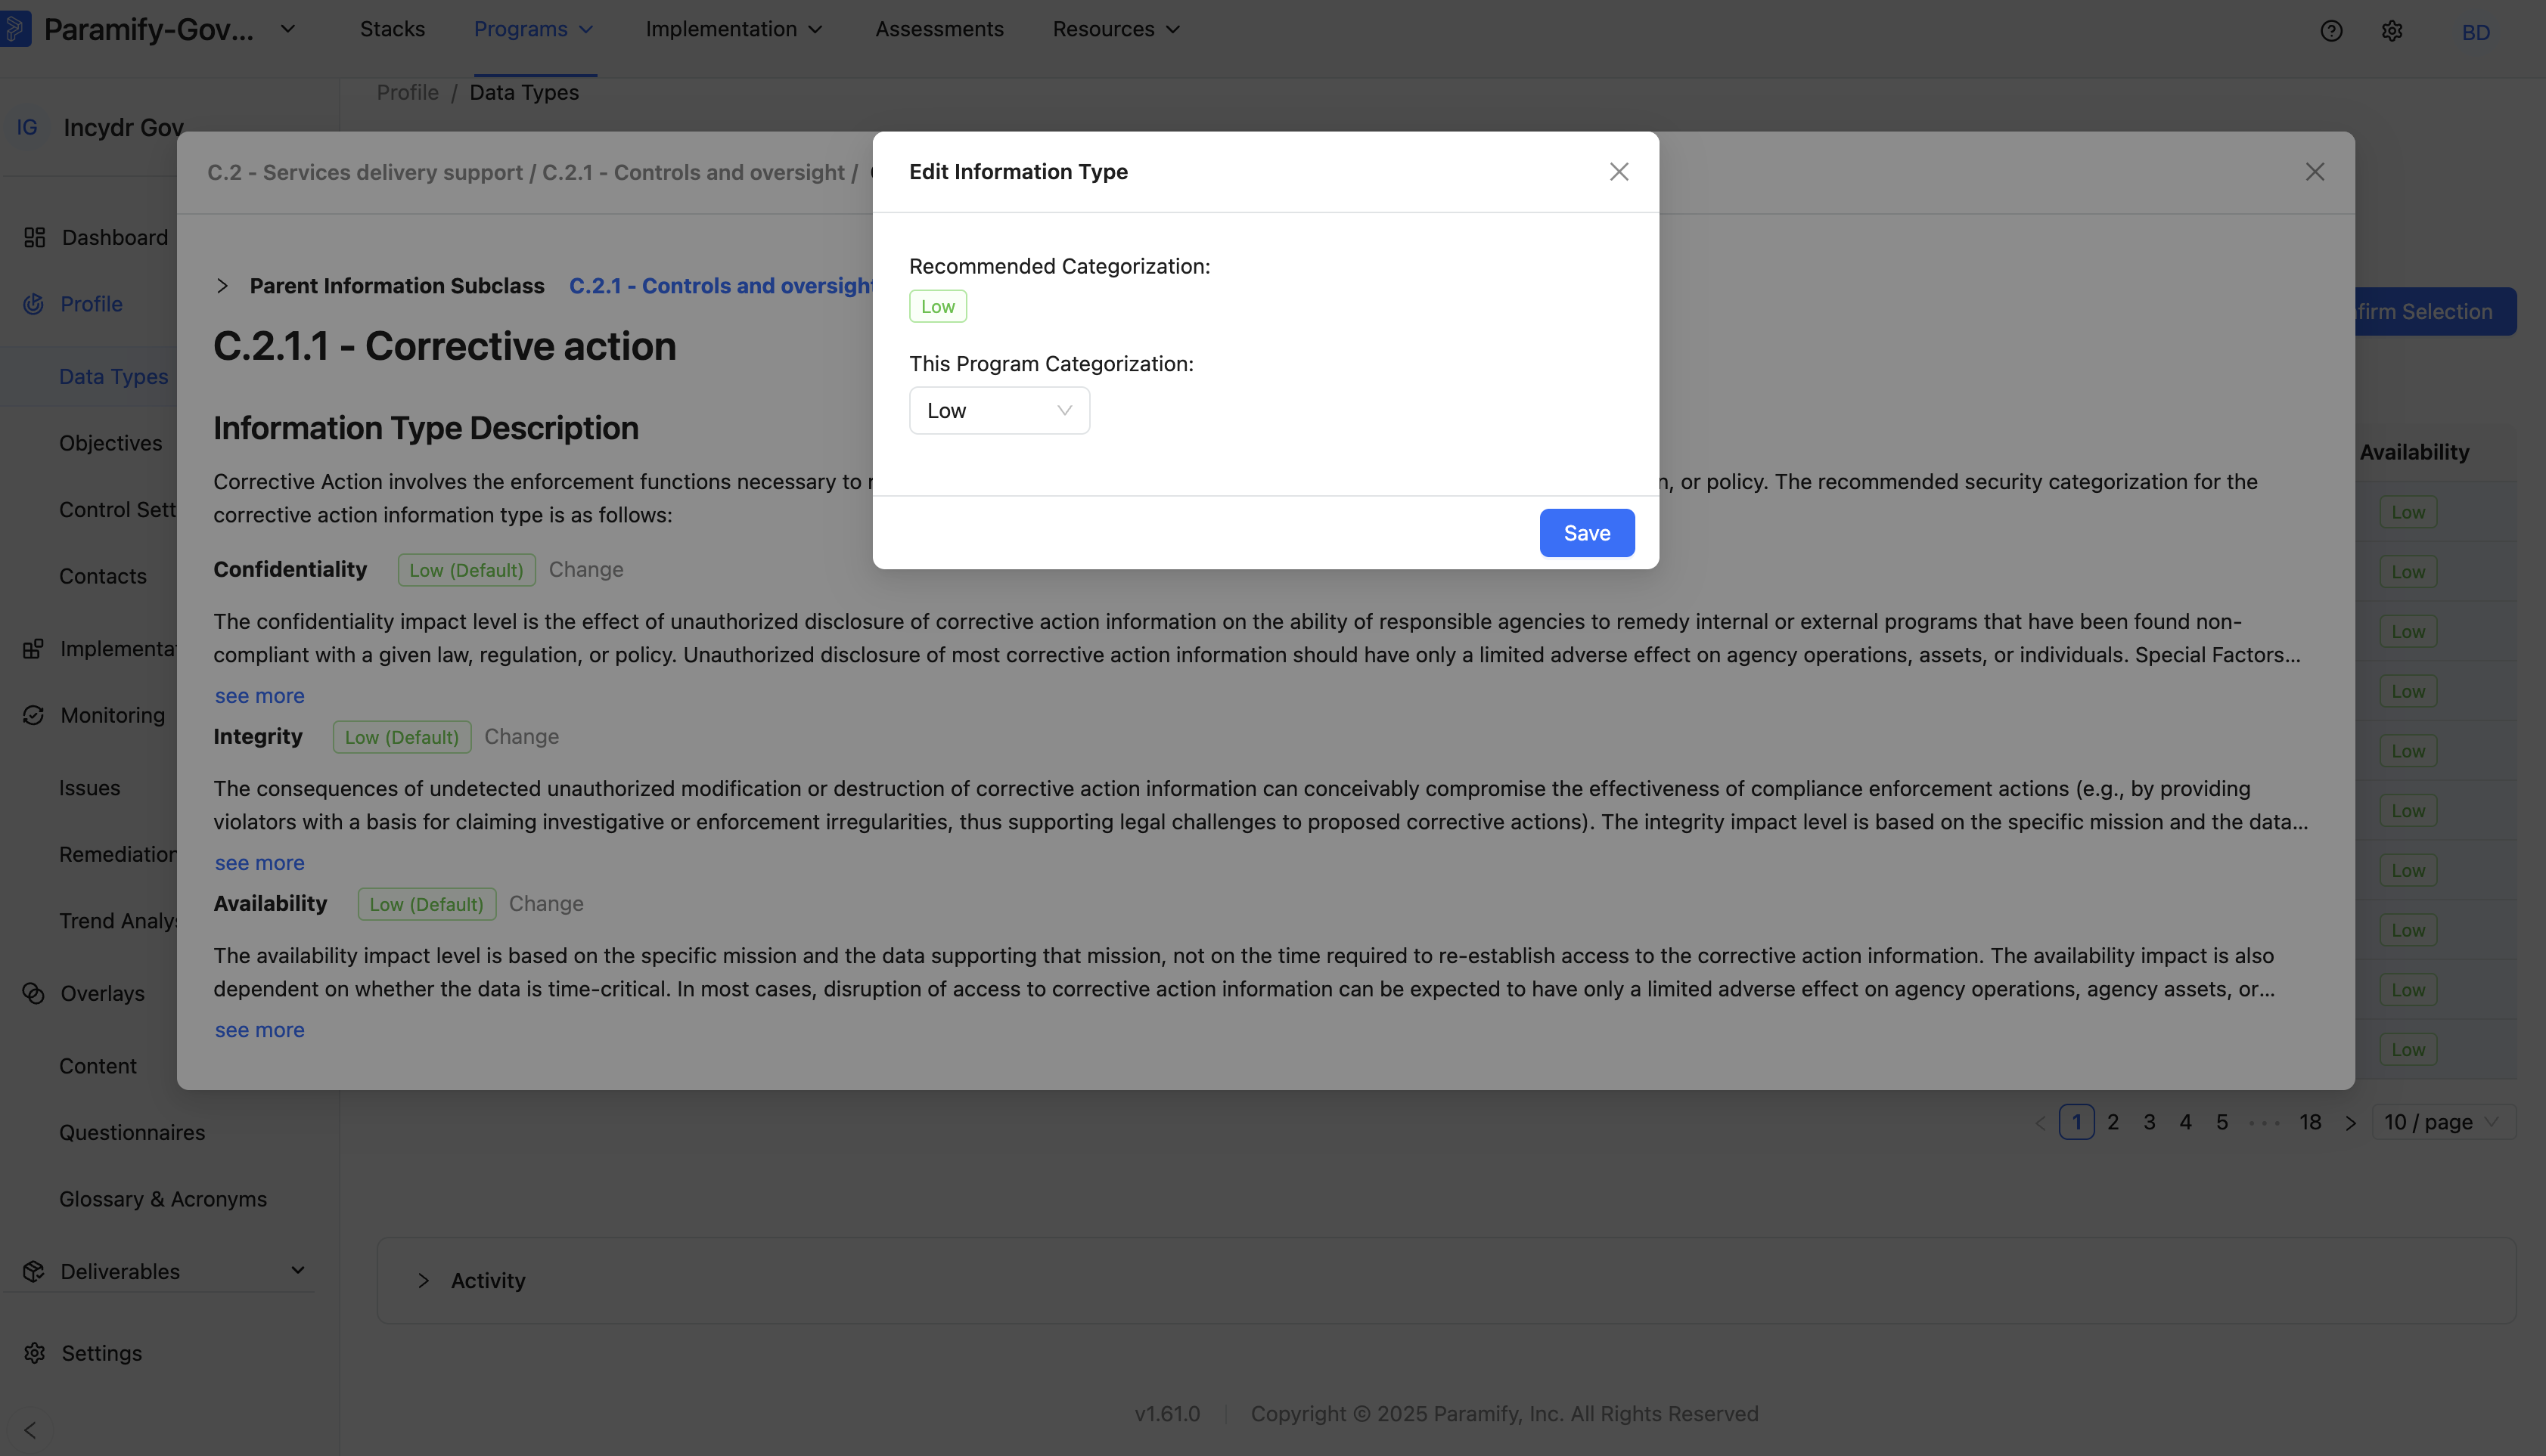Screen dimensions: 2546x1456
Task: Click Change next to Integrity
Action: point(521,737)
